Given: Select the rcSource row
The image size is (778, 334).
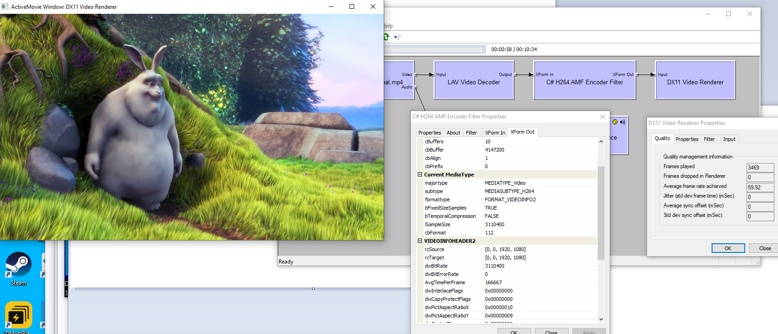Looking at the screenshot, I should pos(510,249).
